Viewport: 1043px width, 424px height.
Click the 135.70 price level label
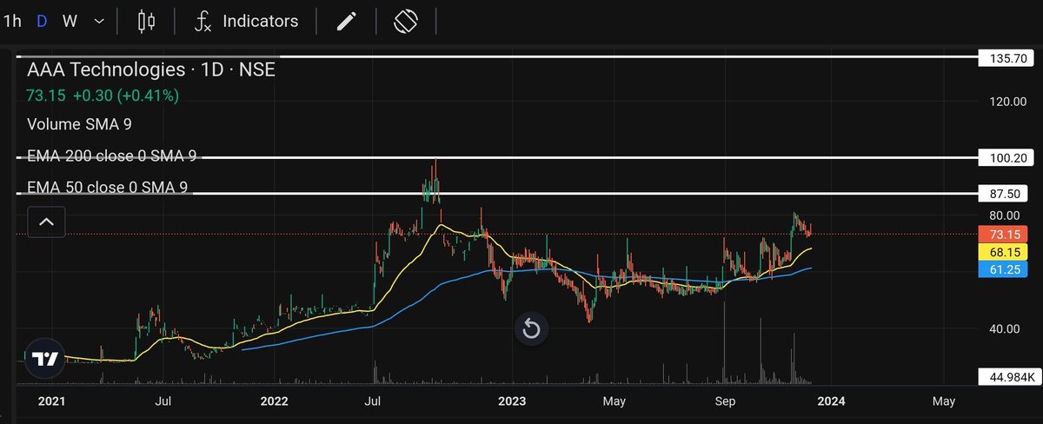(1007, 58)
